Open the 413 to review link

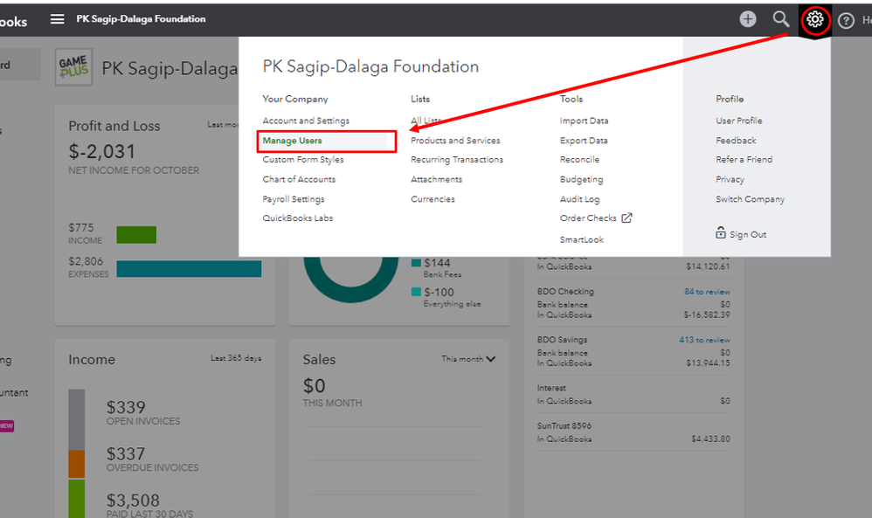704,340
